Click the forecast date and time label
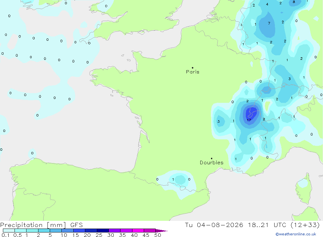The width and height of the screenshot is (323, 237). [x=252, y=225]
